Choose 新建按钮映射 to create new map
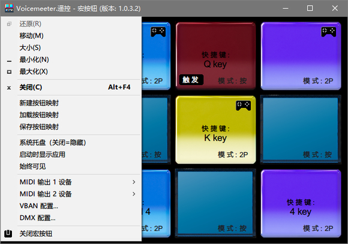Image resolution: width=348 pixels, height=244 pixels. tap(71, 103)
